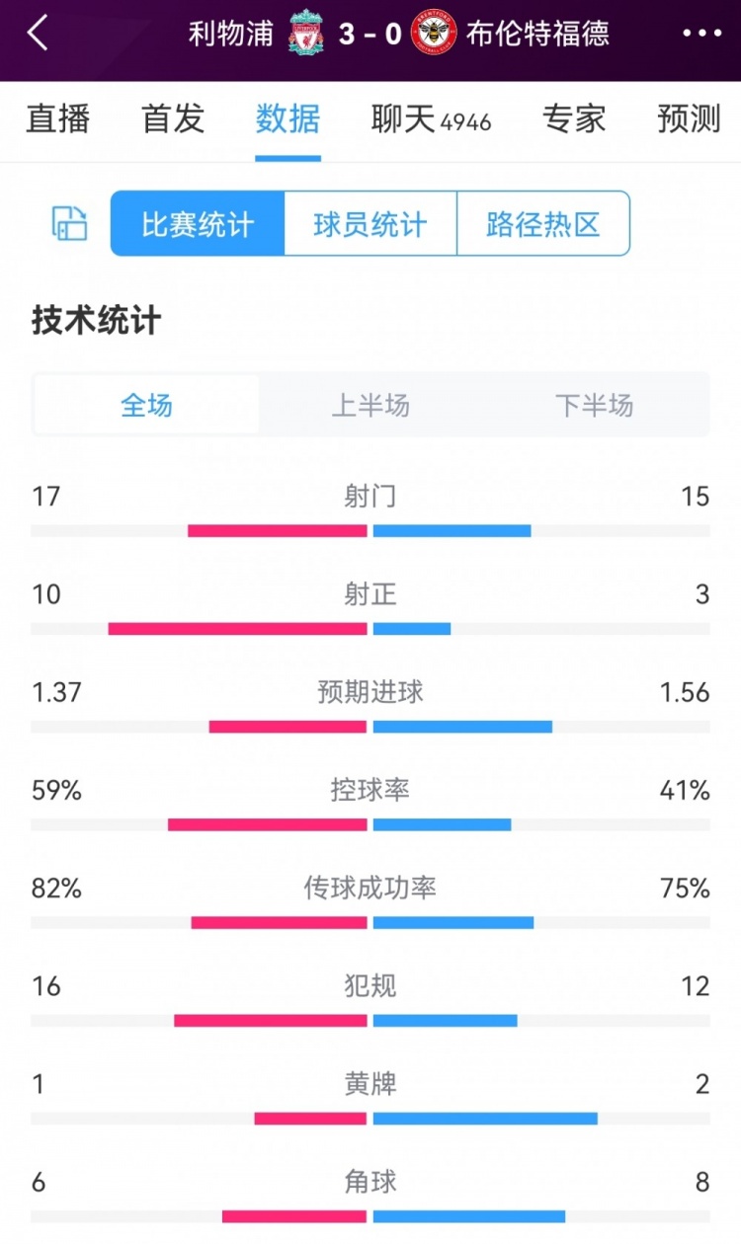
Task: Switch to the 首发 lineups tab
Action: click(172, 118)
